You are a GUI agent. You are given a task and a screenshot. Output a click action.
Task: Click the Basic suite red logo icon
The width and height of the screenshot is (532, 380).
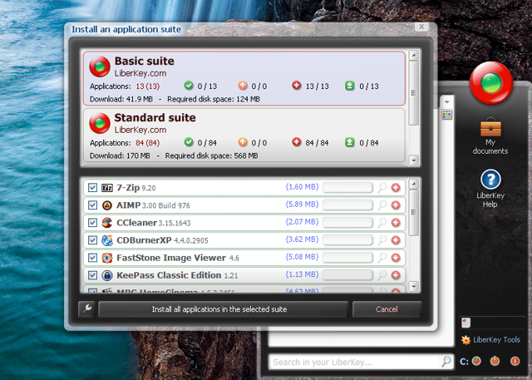point(100,67)
